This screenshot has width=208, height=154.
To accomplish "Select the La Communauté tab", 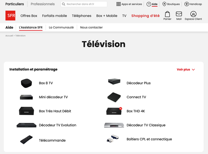I will click(x=61, y=28).
